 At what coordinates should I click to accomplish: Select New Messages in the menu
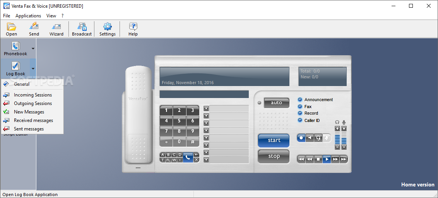32,112
